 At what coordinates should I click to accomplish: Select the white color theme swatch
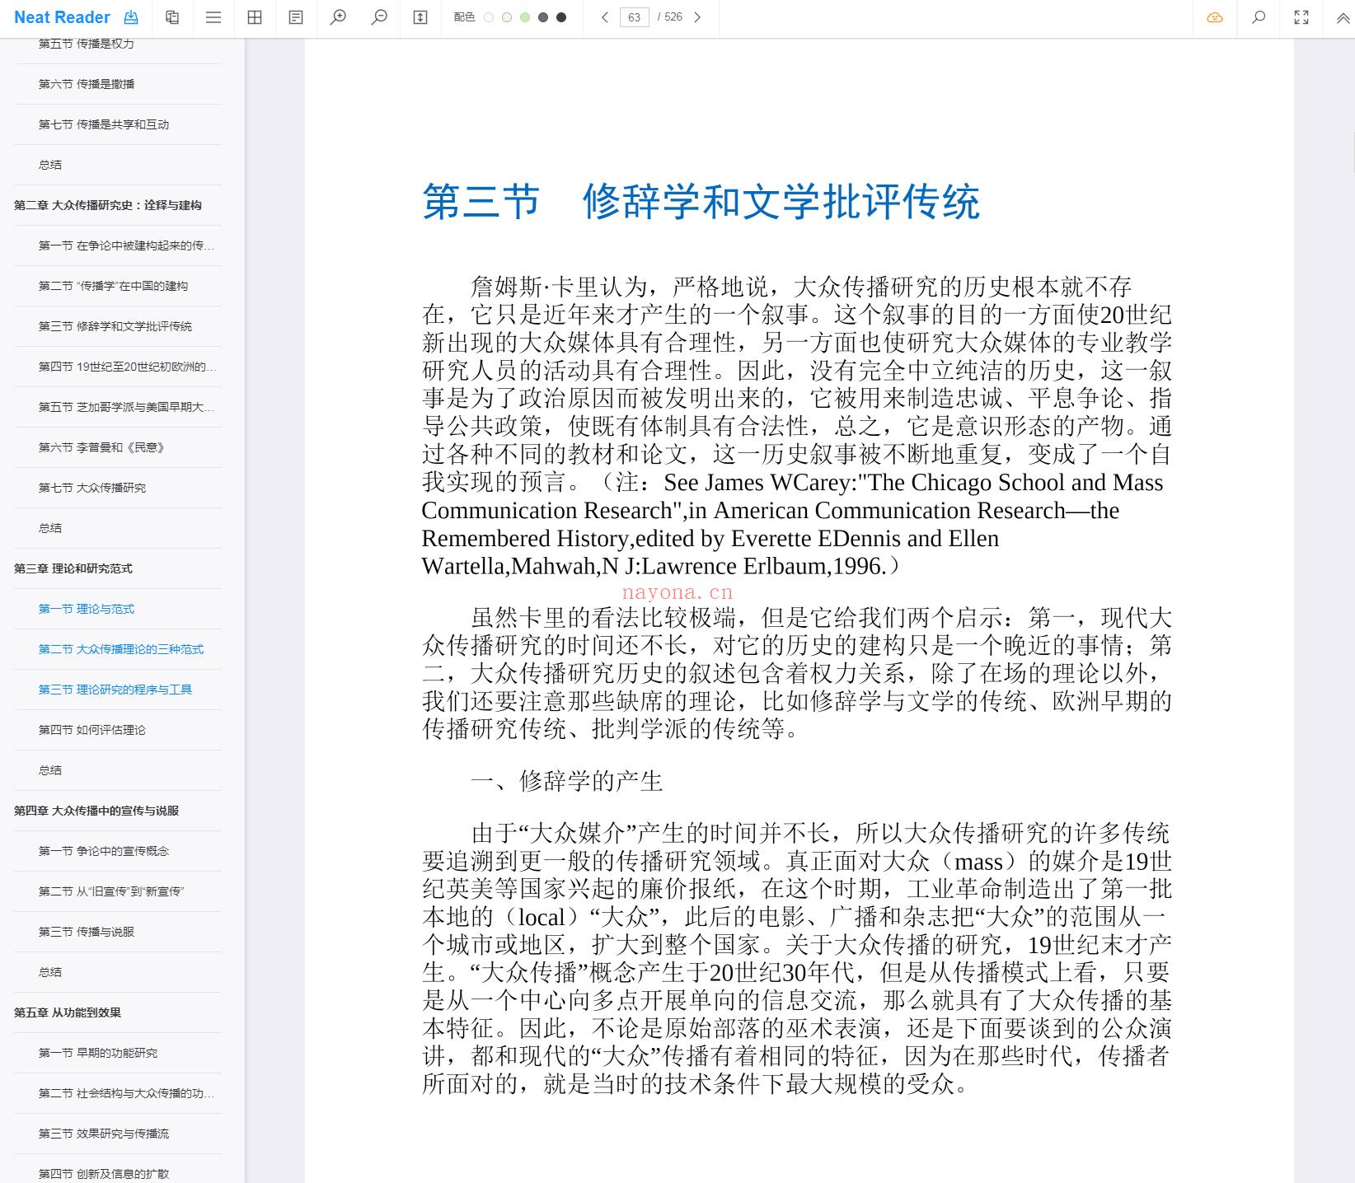pos(489,17)
